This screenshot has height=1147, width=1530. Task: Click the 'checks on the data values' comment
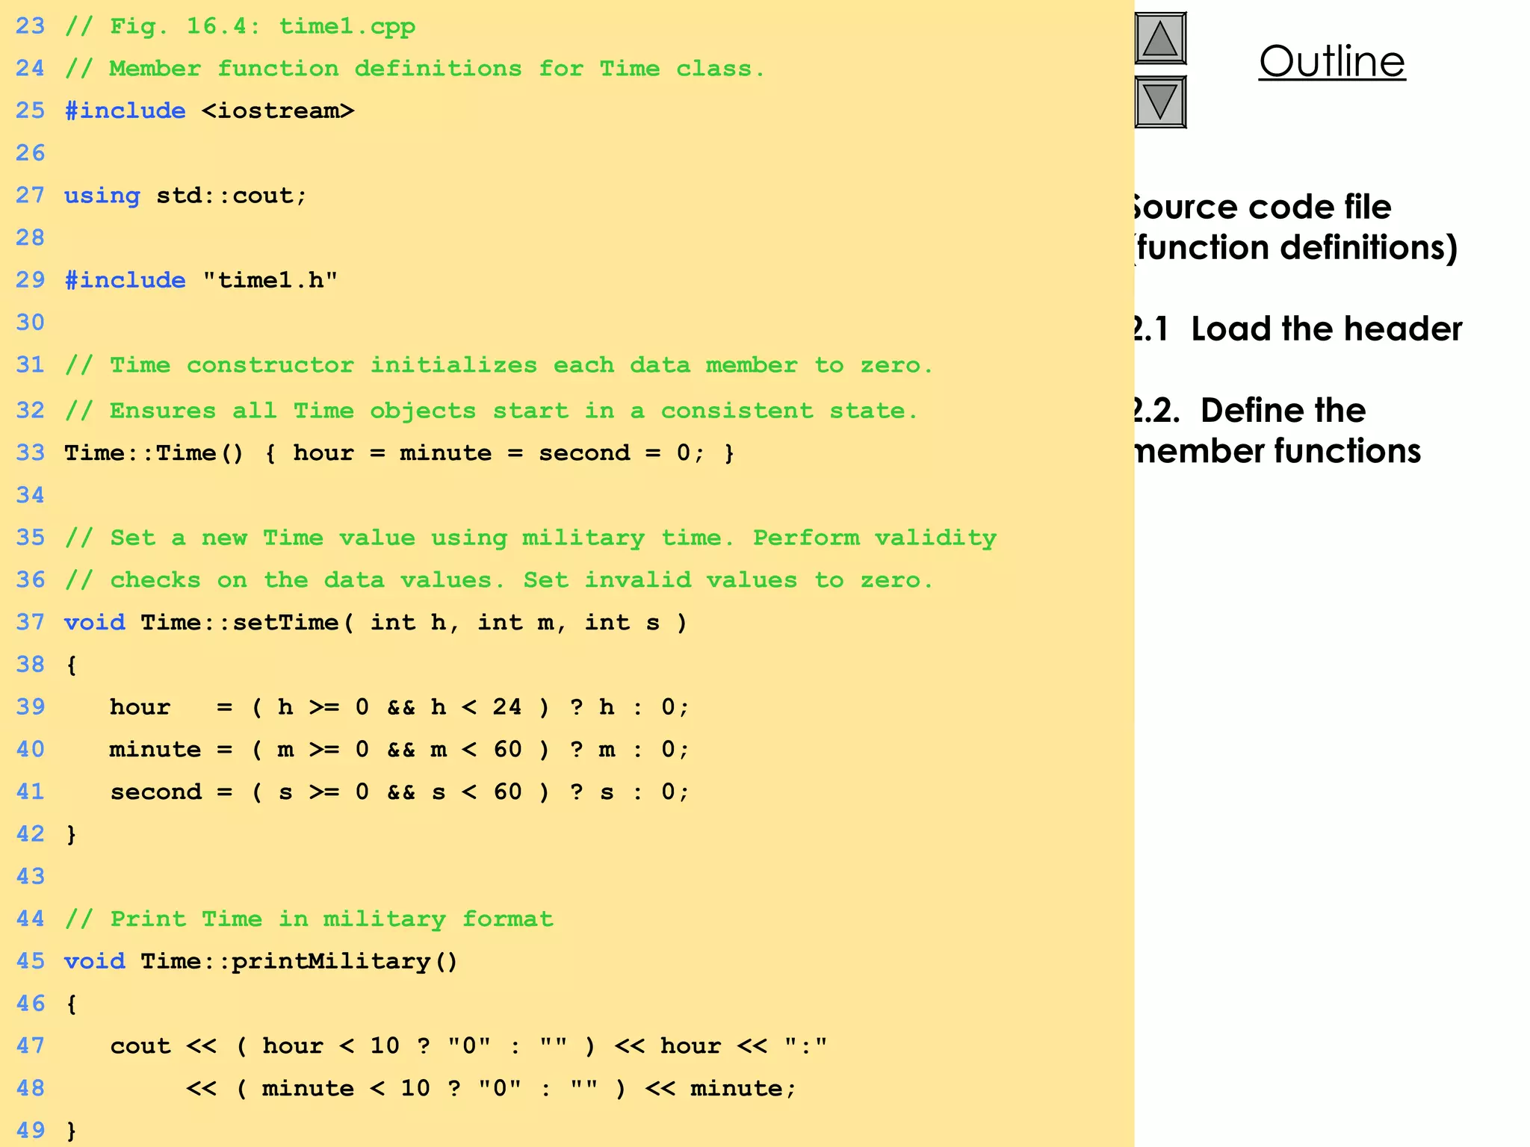(498, 580)
